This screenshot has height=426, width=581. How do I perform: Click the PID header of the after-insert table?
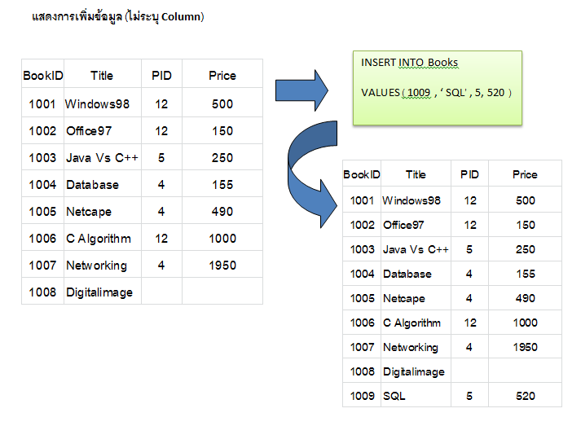click(x=469, y=174)
